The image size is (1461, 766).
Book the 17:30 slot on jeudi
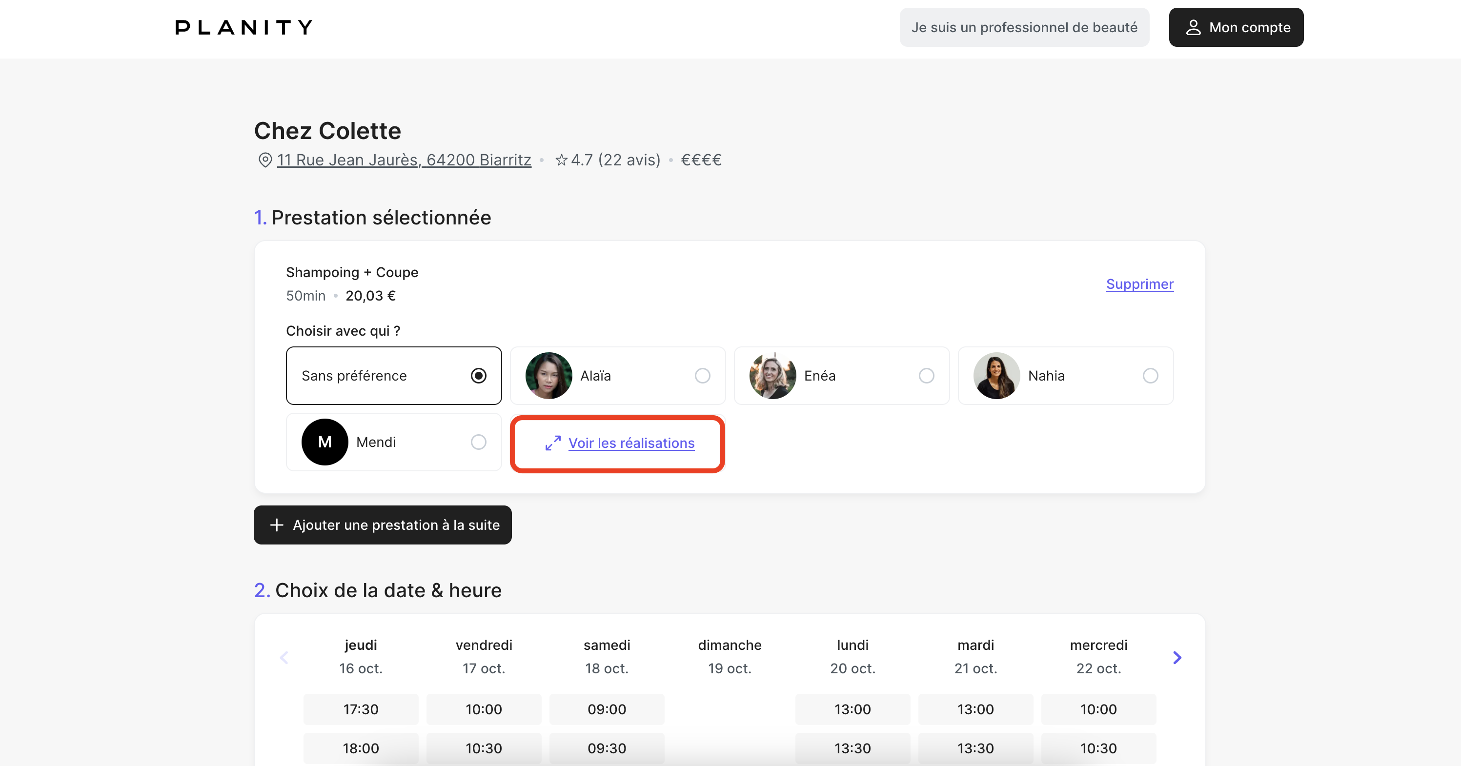pos(361,709)
